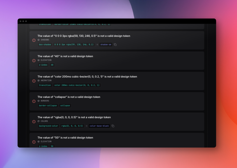Click the error icon beside the cubic-bezier transition warning
Screen dimensions: 237x168
point(34,81)
